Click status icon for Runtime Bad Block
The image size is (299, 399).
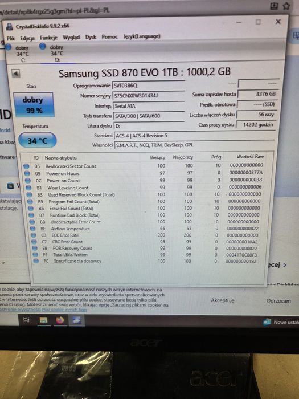pyautogui.click(x=31, y=215)
